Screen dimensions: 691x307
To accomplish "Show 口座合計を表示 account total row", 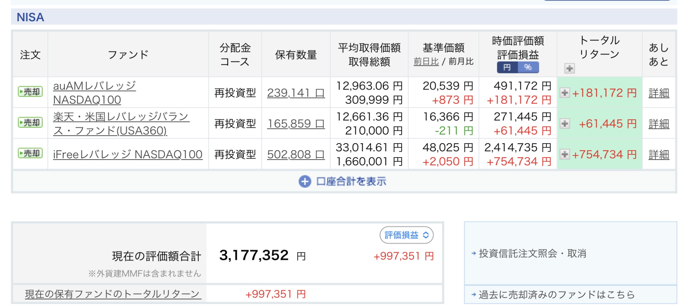I will [x=351, y=181].
